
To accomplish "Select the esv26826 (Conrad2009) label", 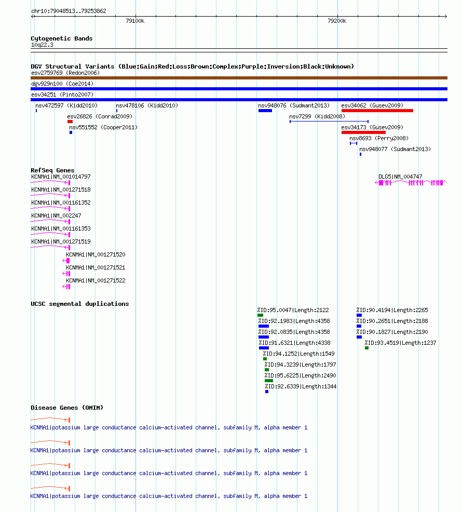I will (x=100, y=116).
